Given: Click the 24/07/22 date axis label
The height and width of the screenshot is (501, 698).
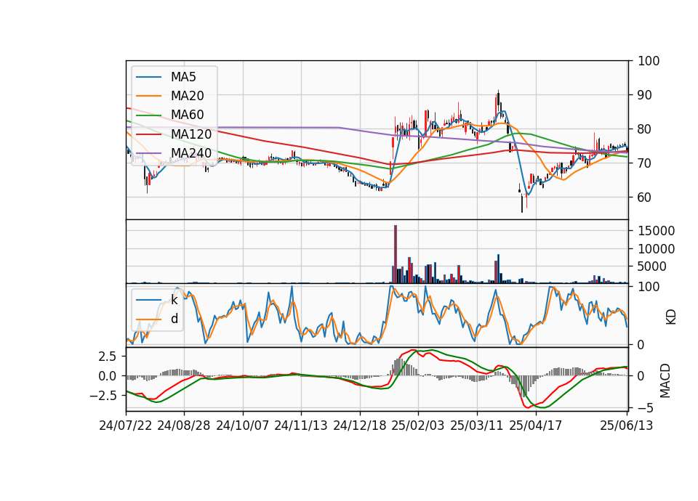Looking at the screenshot, I should pyautogui.click(x=126, y=426).
